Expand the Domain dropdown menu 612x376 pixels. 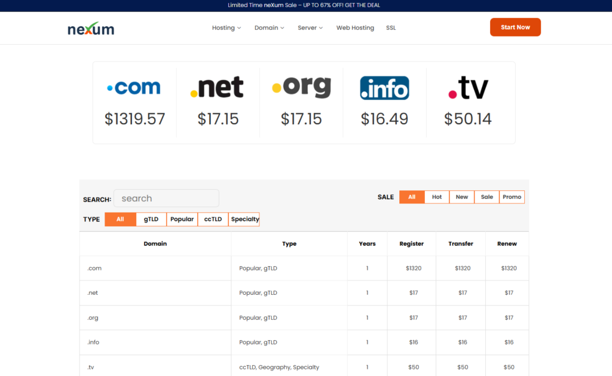tap(269, 27)
